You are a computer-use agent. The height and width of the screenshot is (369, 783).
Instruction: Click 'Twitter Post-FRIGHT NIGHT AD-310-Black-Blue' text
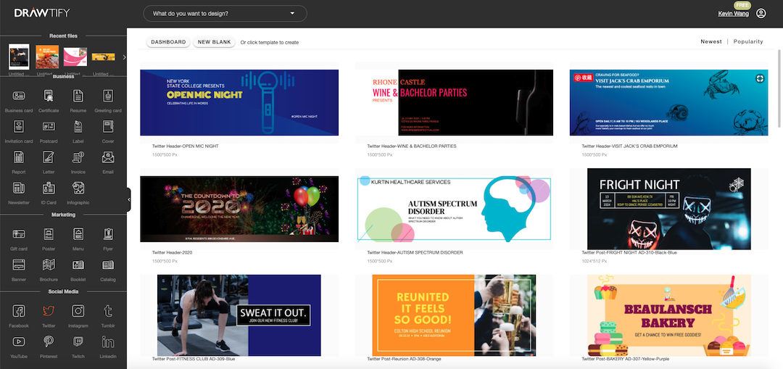click(629, 253)
